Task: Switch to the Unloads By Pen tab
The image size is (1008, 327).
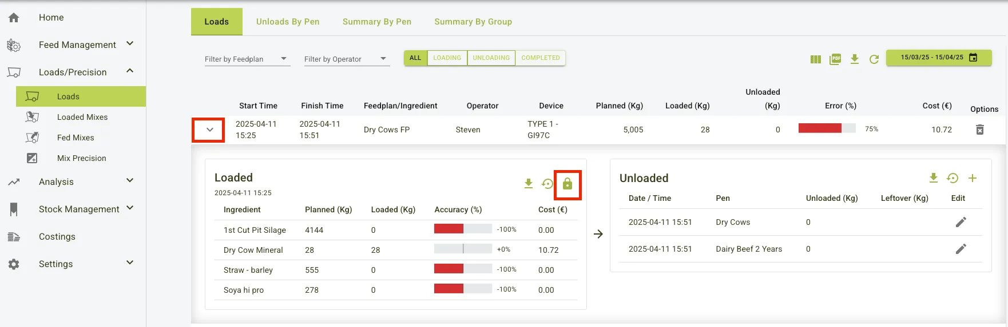Action: [288, 22]
